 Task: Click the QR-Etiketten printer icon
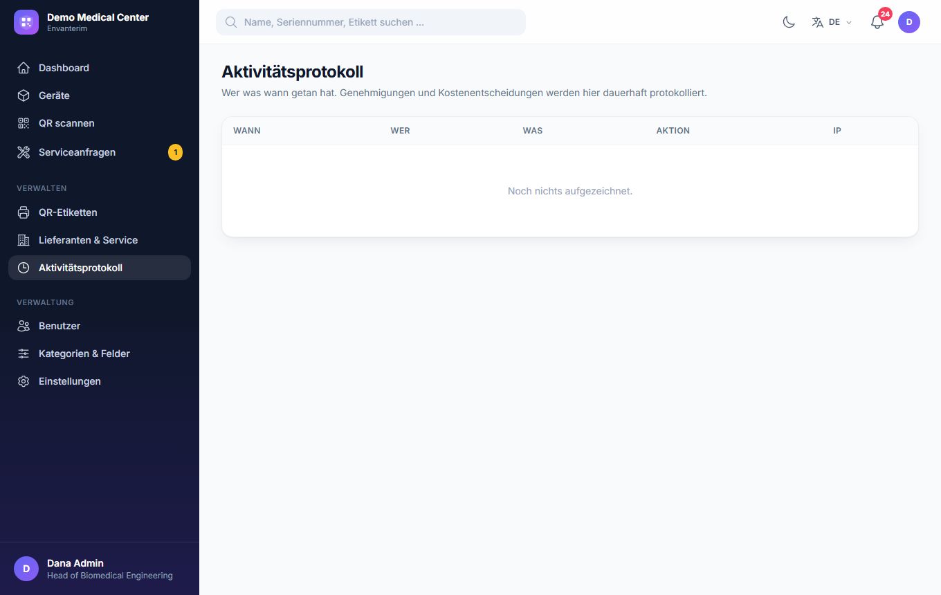[x=24, y=212]
